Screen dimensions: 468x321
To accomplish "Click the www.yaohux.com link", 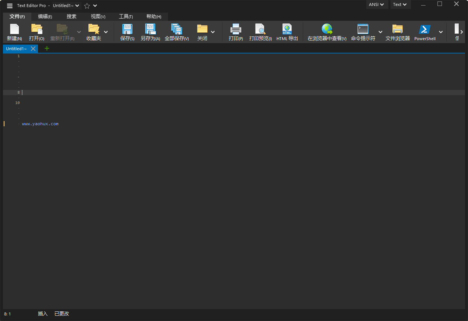I will pos(40,123).
